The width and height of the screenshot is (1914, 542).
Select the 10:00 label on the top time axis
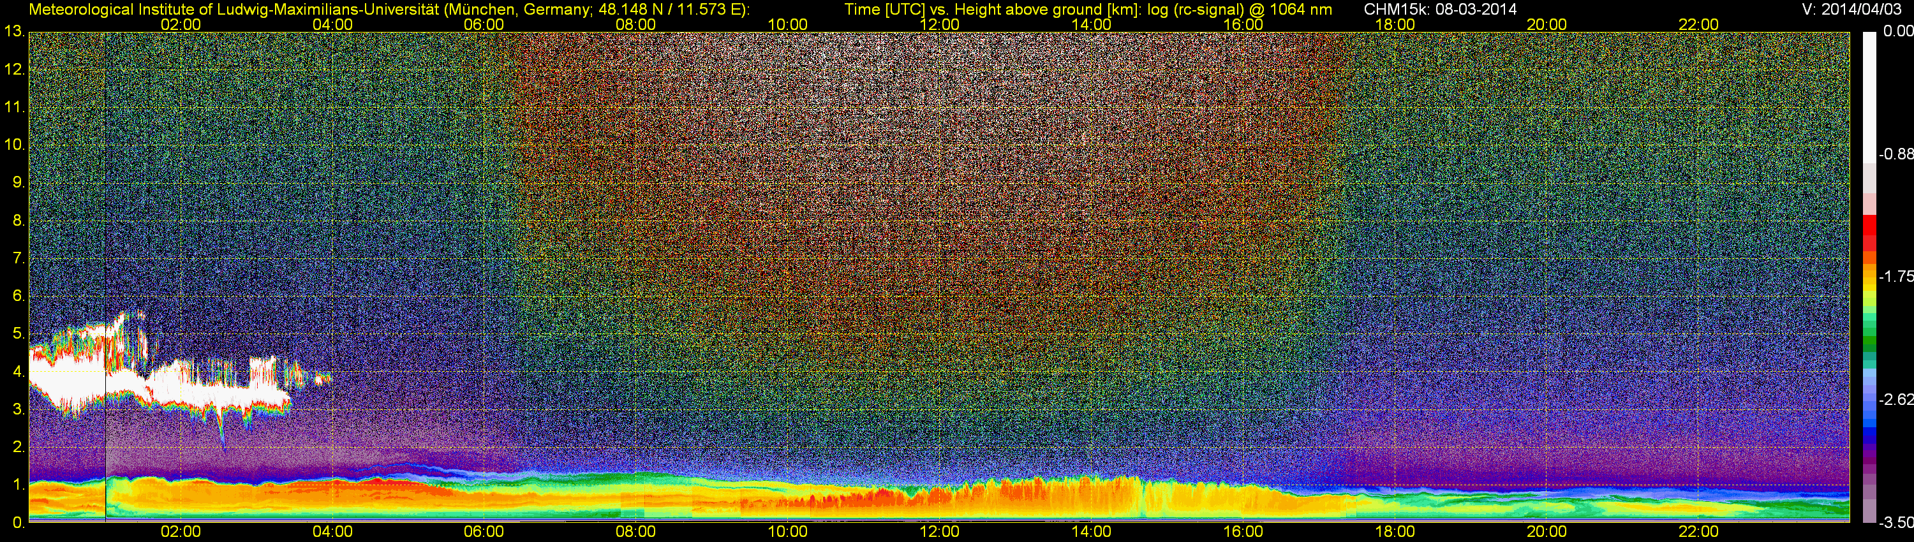point(787,24)
